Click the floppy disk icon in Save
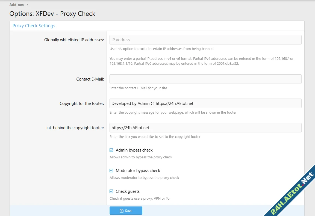Viewport: 315px width, 216px height. [x=121, y=211]
